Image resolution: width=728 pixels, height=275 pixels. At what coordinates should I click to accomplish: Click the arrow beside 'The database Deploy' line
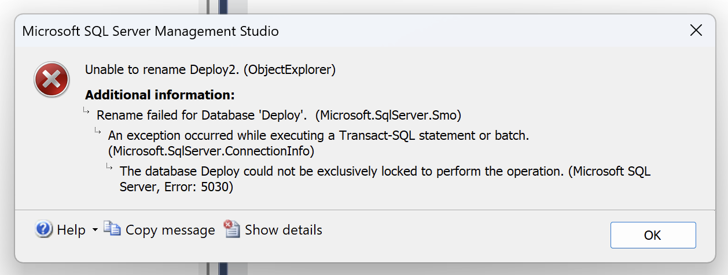(110, 167)
